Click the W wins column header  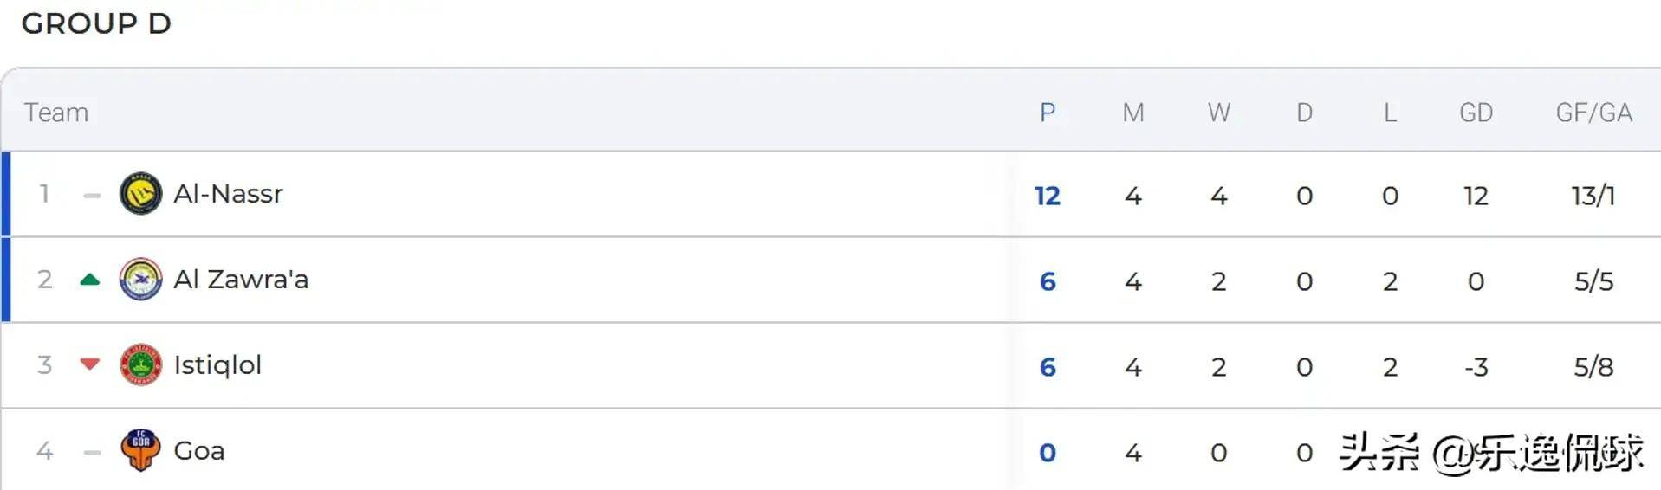1219,113
